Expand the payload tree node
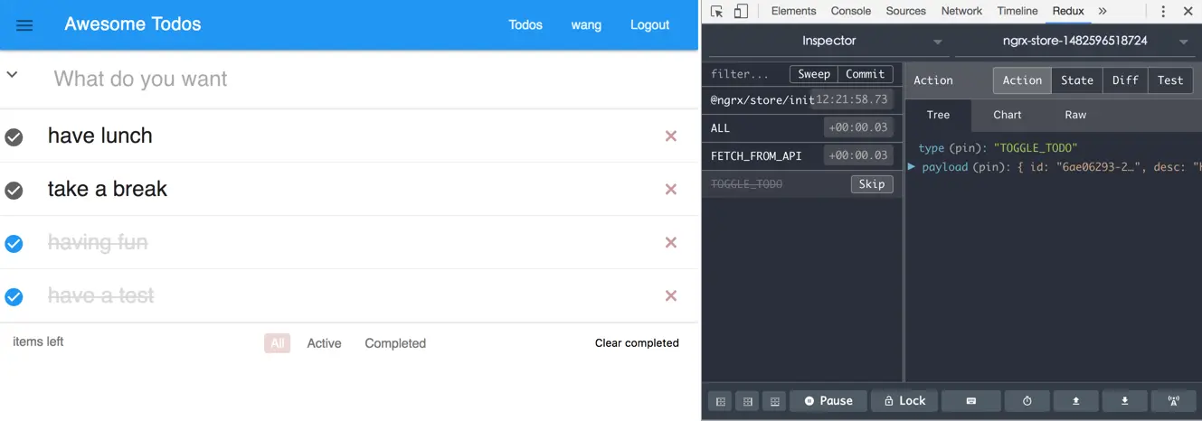 [912, 167]
